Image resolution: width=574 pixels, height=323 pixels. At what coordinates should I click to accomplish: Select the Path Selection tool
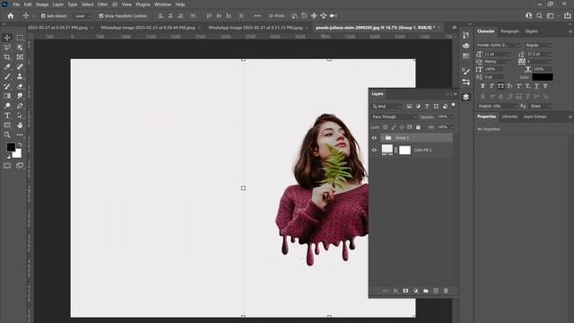click(x=20, y=116)
